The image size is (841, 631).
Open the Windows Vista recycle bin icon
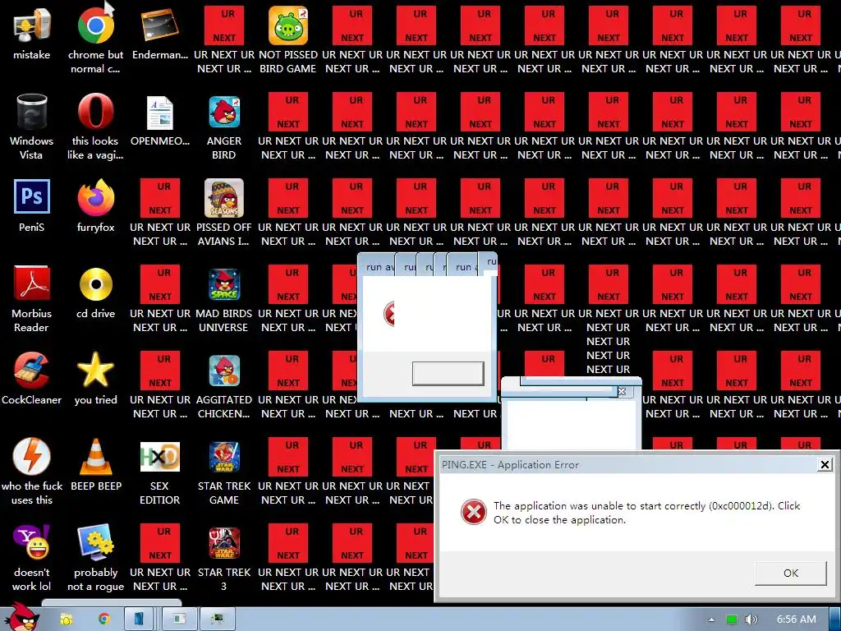[x=32, y=111]
